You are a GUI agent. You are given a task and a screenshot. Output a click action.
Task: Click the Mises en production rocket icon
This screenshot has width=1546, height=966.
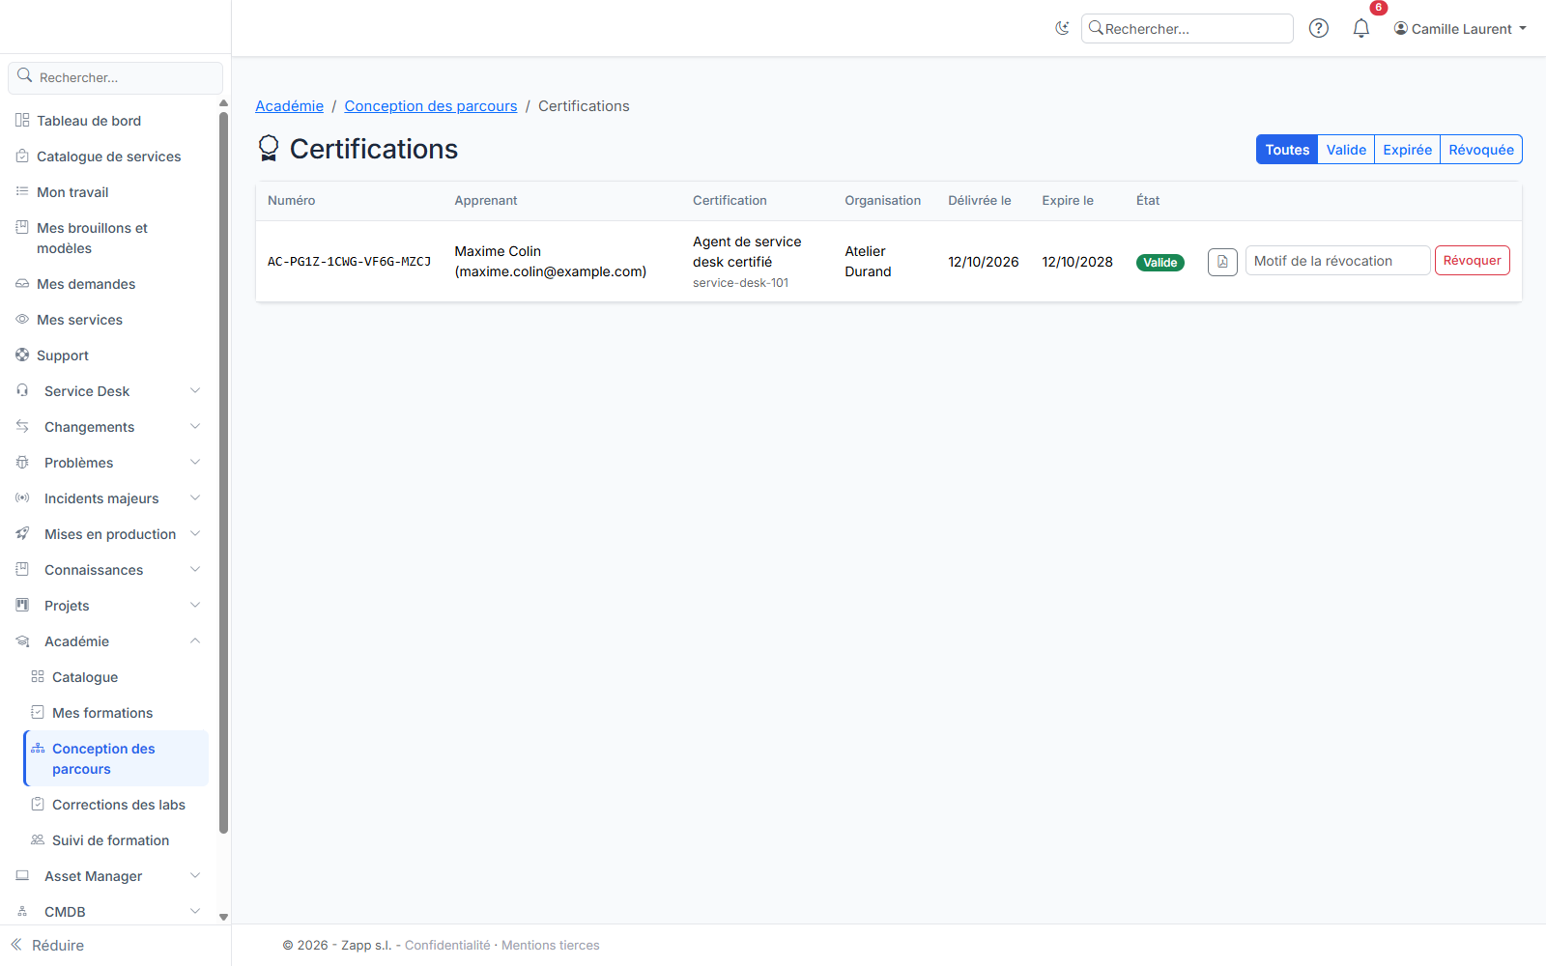(x=22, y=533)
